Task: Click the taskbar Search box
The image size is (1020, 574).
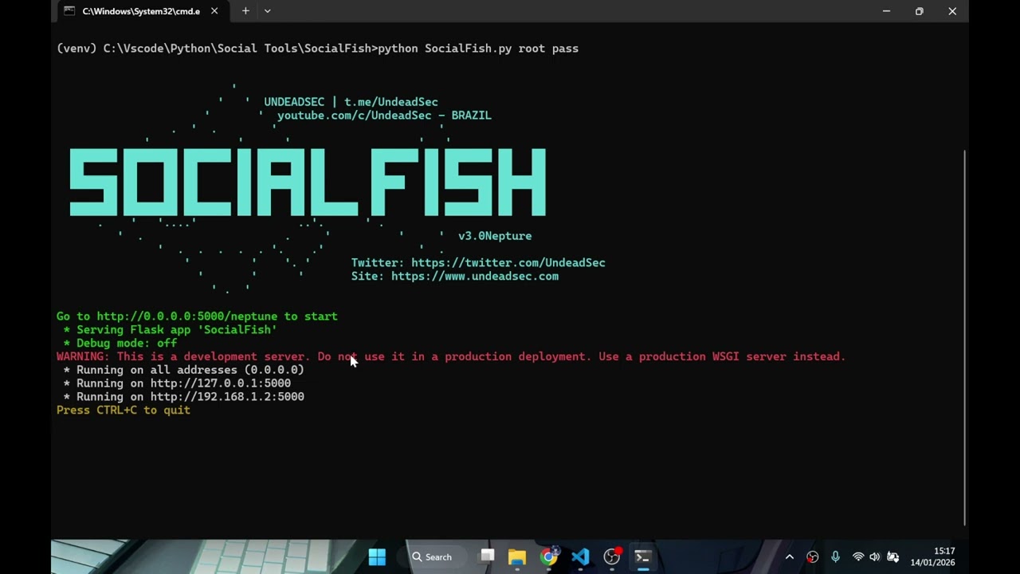Action: tap(434, 556)
